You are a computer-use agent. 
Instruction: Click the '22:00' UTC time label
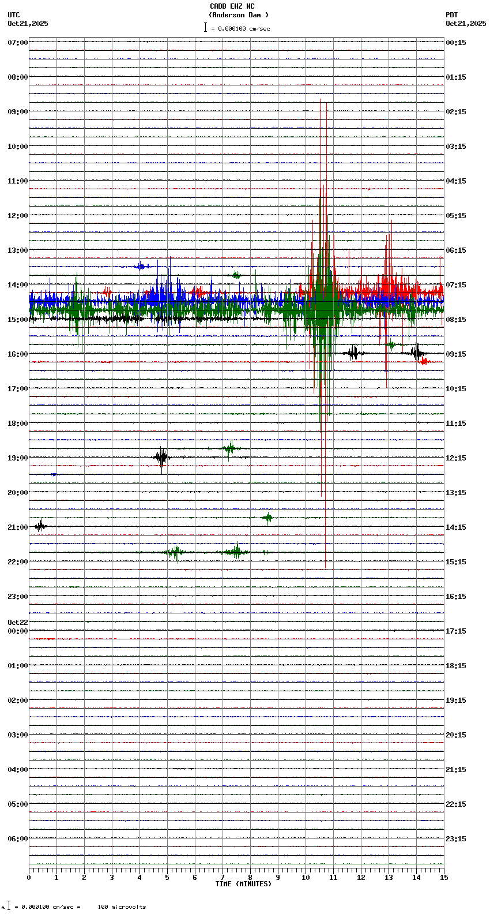(18, 562)
